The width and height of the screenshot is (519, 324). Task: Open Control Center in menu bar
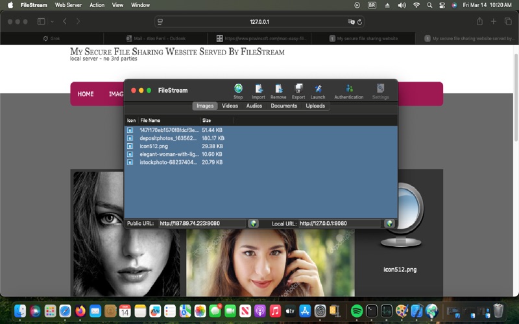point(442,5)
